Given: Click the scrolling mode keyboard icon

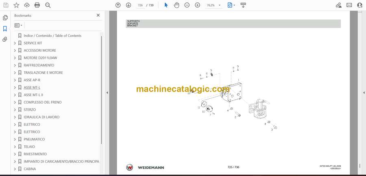Looking at the screenshot, I should 243,5.
